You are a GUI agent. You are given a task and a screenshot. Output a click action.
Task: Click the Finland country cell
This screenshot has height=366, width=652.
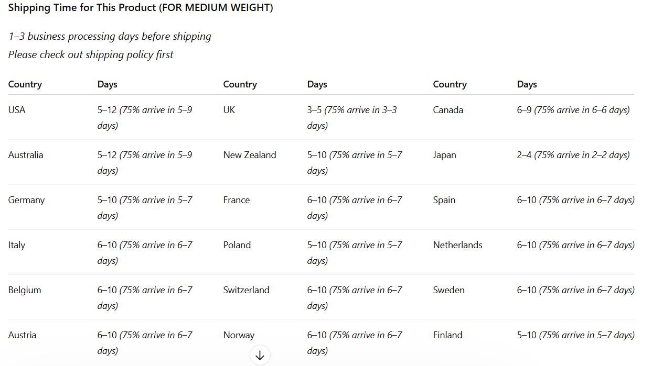[447, 335]
